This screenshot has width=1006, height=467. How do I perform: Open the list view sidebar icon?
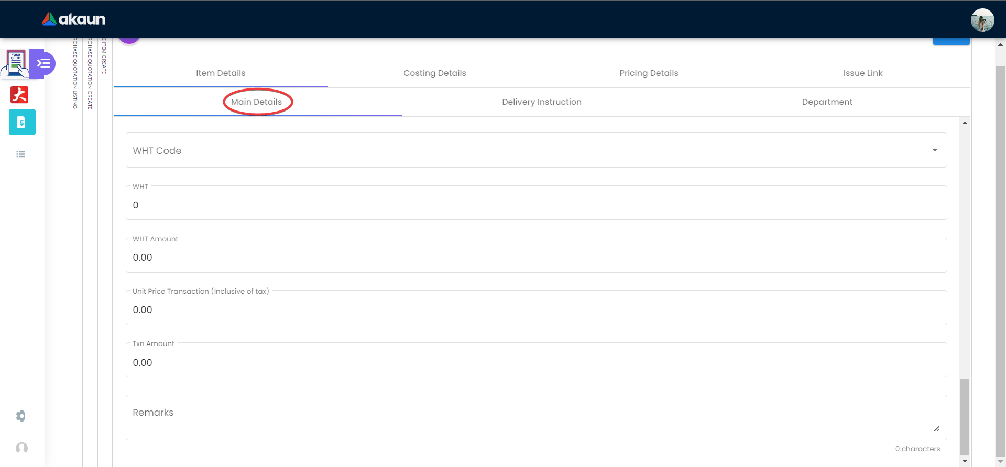pos(20,154)
